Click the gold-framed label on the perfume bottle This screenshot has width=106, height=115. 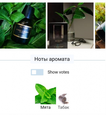23,31
